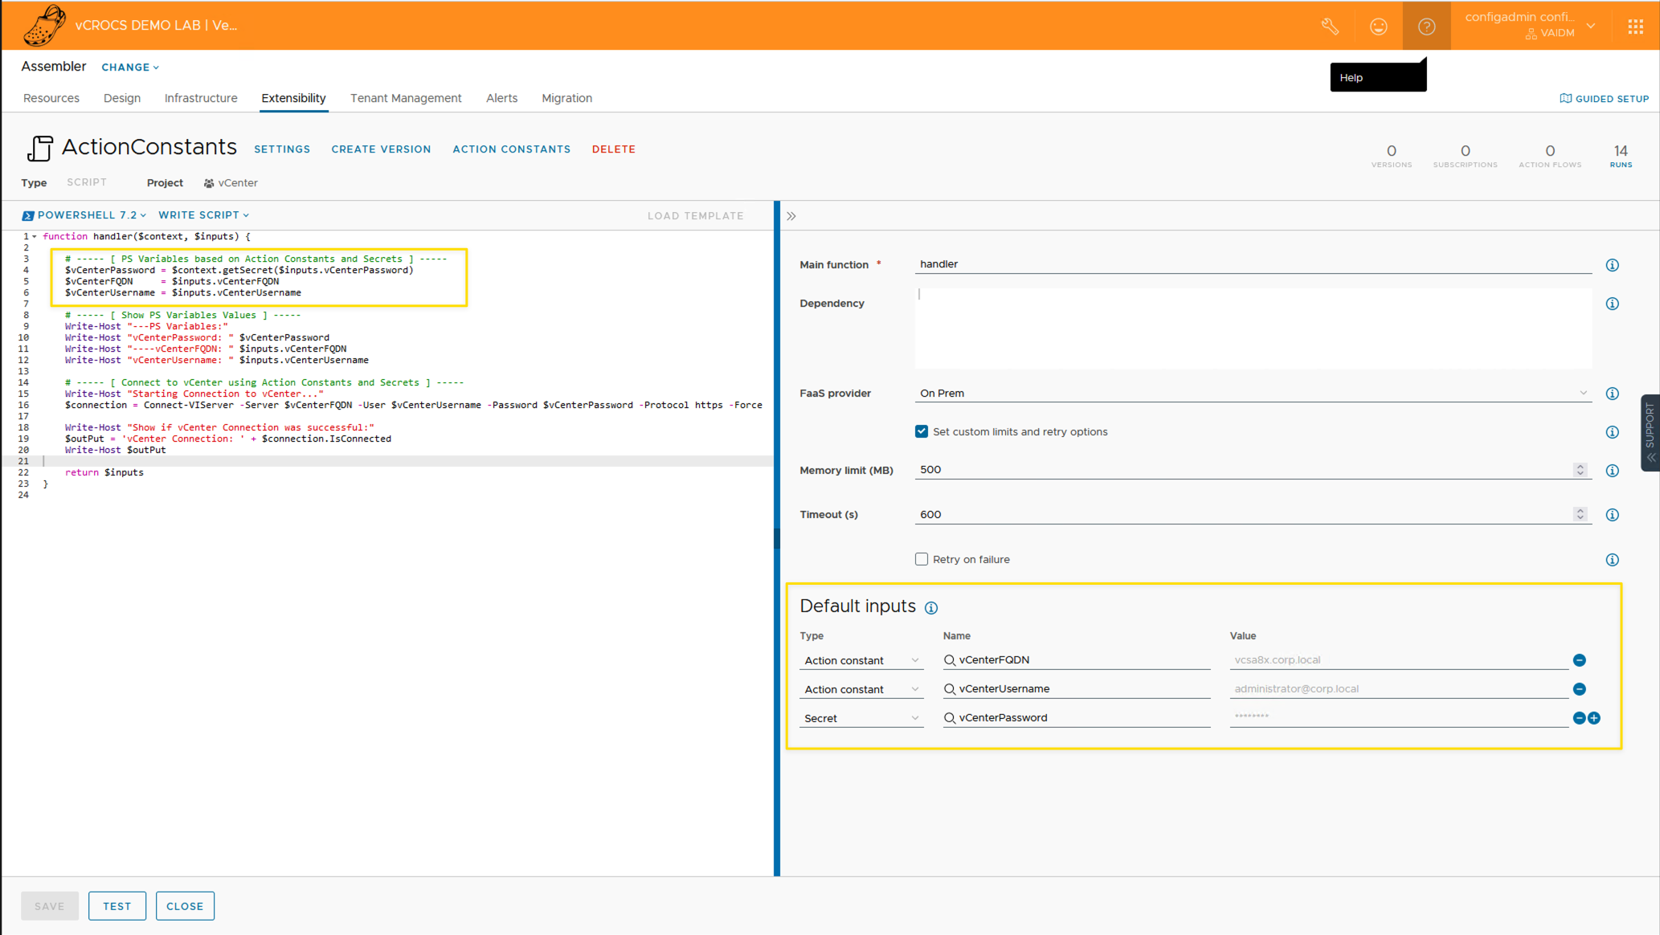This screenshot has height=935, width=1660.
Task: Remove the vCenterFQDN input with minus icon
Action: 1579,660
